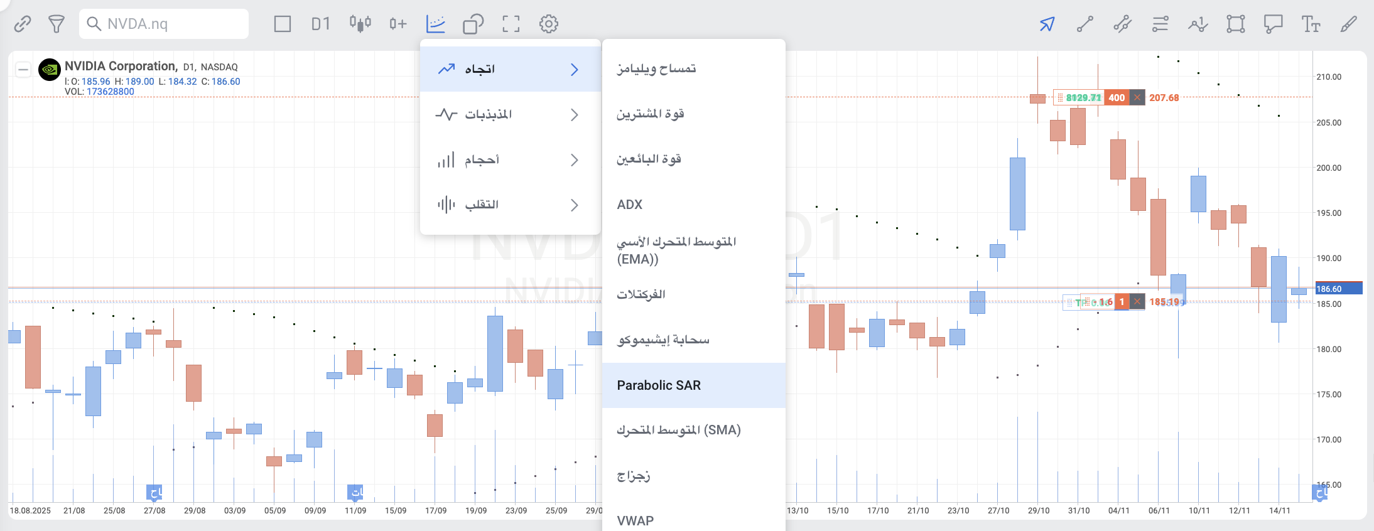Close the order at 185.19

coord(1137,302)
